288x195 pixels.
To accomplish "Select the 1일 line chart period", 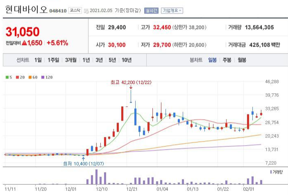I will click(38, 60).
